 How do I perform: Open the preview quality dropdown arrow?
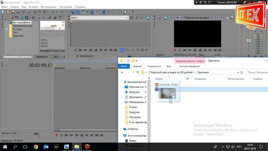pos(212,18)
